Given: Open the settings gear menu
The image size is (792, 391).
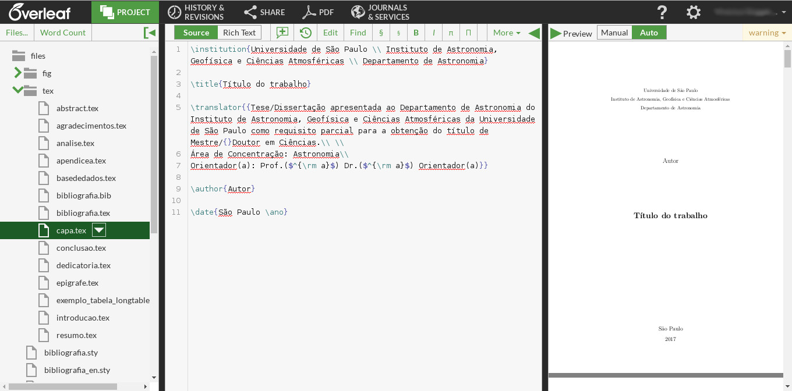Looking at the screenshot, I should (693, 12).
